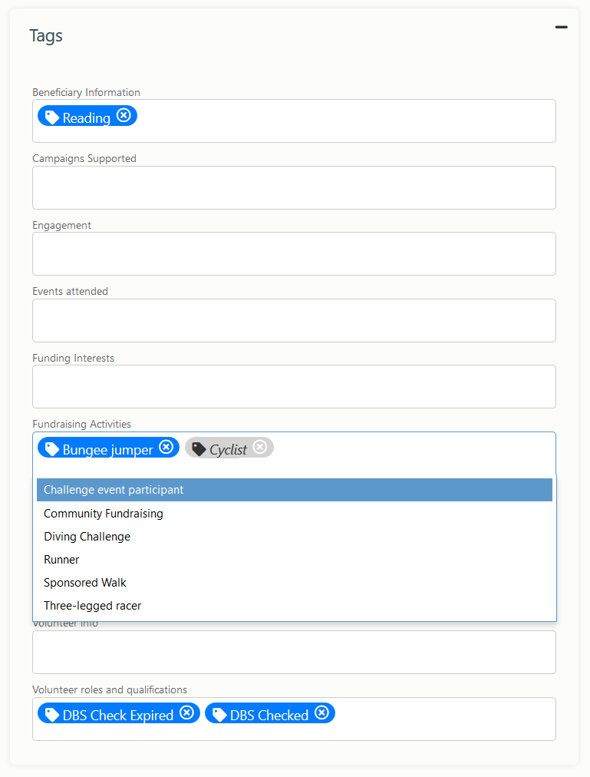Open the Events attended tag field
Viewport: 590px width, 777px height.
(295, 321)
